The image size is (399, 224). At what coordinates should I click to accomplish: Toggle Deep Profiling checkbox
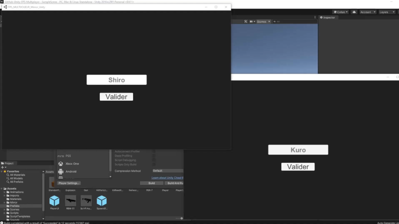click(153, 155)
